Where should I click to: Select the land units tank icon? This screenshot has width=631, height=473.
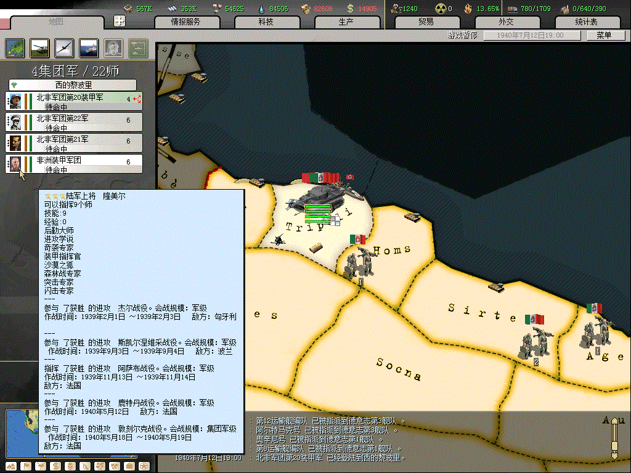coord(40,47)
